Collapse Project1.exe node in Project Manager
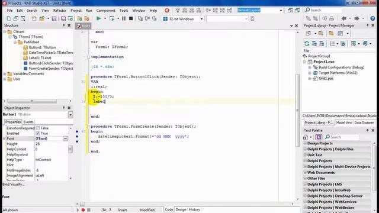This screenshot has height=213, width=379. (x=304, y=62)
